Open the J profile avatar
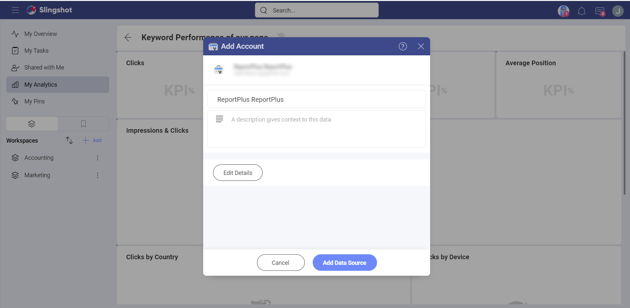Screen dimensions: 630x308 coord(618,11)
